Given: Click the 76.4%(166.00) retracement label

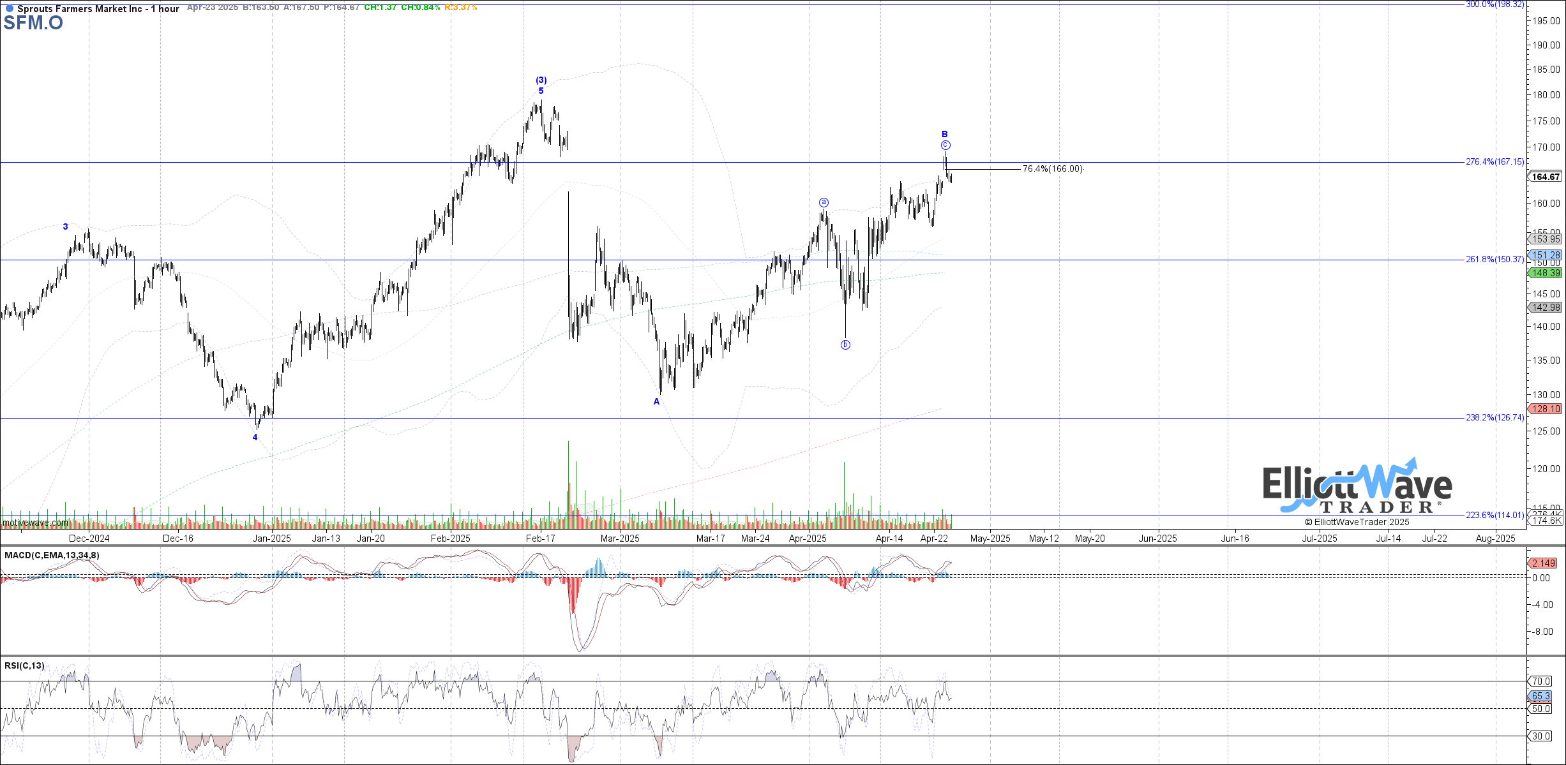Looking at the screenshot, I should point(1053,169).
